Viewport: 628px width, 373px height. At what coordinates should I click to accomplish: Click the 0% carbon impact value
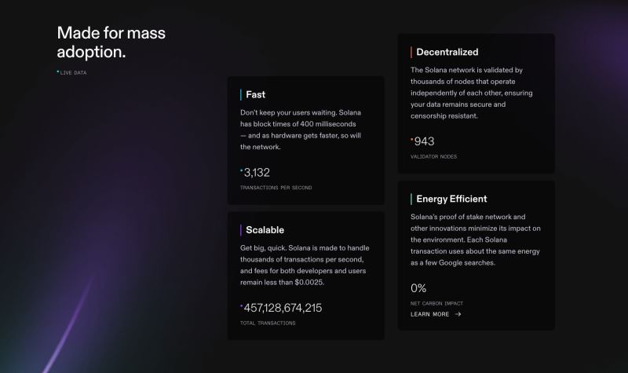pyautogui.click(x=418, y=288)
